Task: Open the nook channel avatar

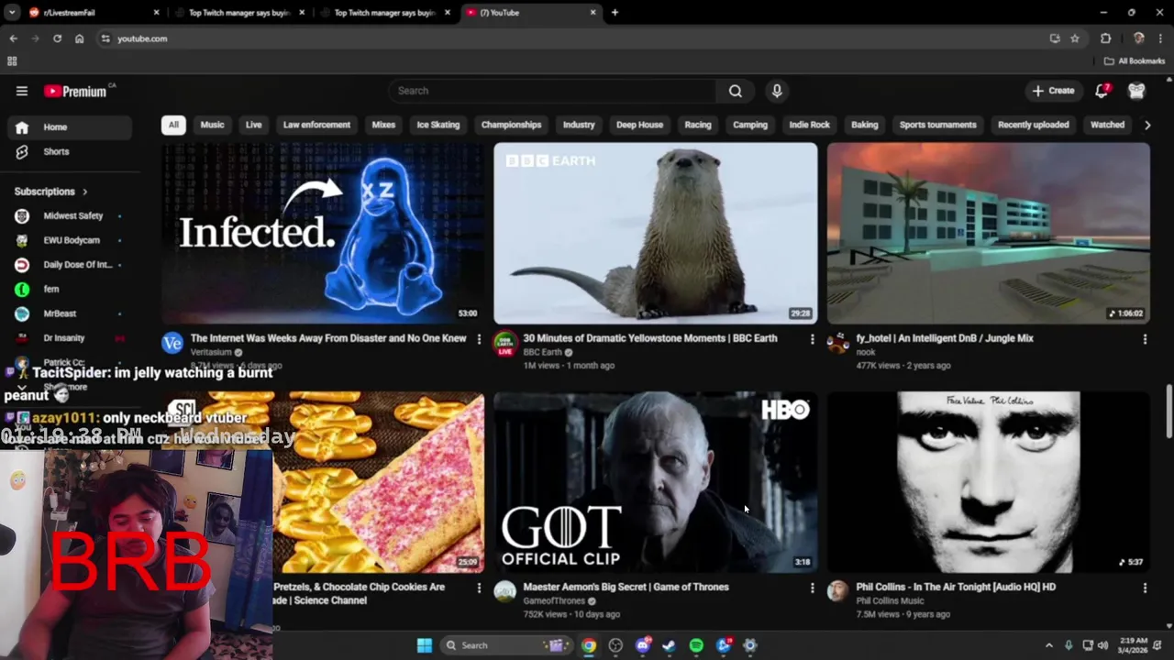Action: click(837, 343)
